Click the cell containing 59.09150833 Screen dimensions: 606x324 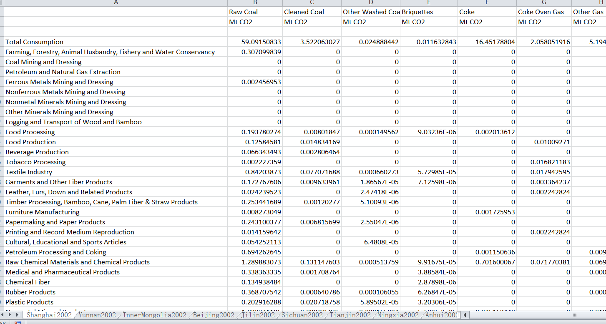[255, 42]
